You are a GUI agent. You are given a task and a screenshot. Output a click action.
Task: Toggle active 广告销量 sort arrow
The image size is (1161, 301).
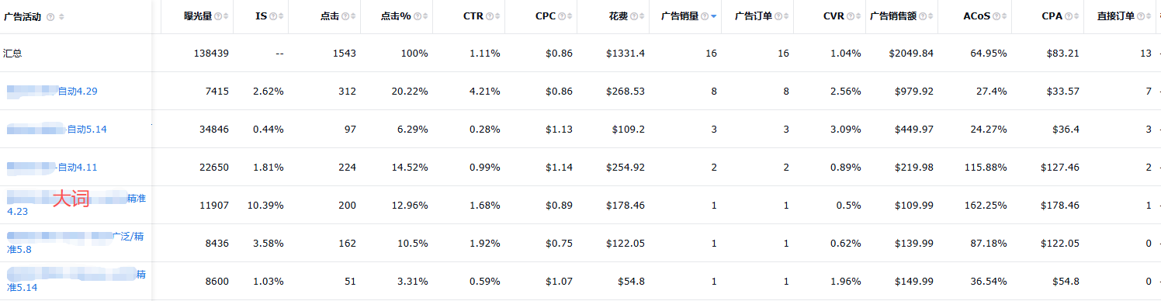point(713,16)
